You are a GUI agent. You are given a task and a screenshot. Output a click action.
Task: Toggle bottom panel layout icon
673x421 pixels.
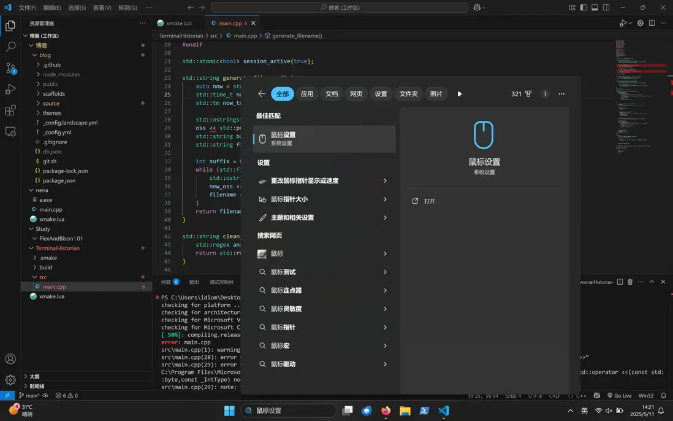tap(595, 7)
